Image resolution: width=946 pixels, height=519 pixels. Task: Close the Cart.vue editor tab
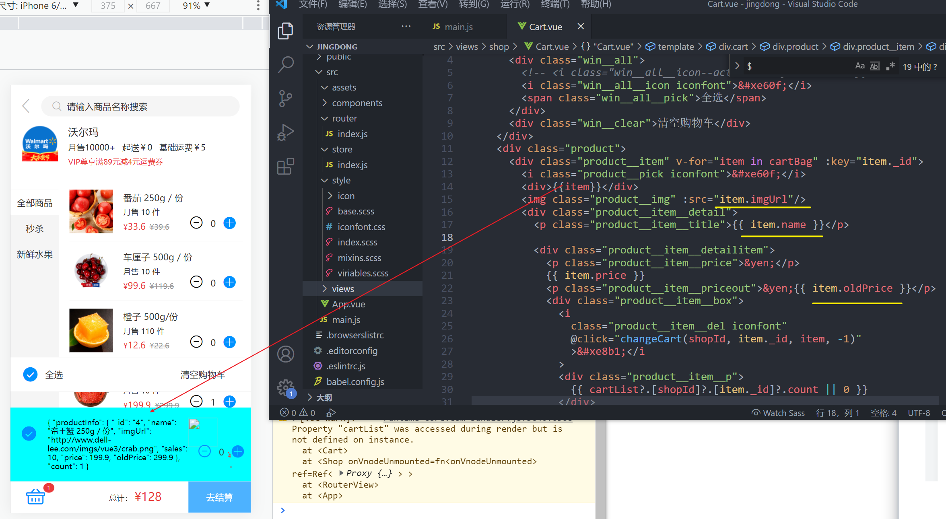point(580,27)
